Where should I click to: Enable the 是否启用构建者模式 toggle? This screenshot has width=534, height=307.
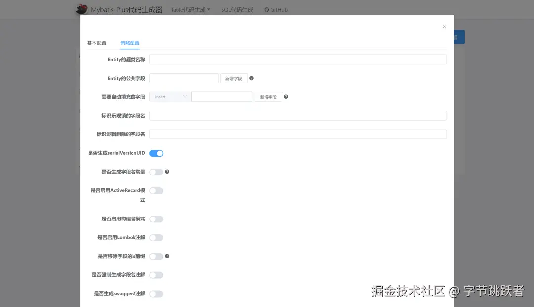click(156, 219)
